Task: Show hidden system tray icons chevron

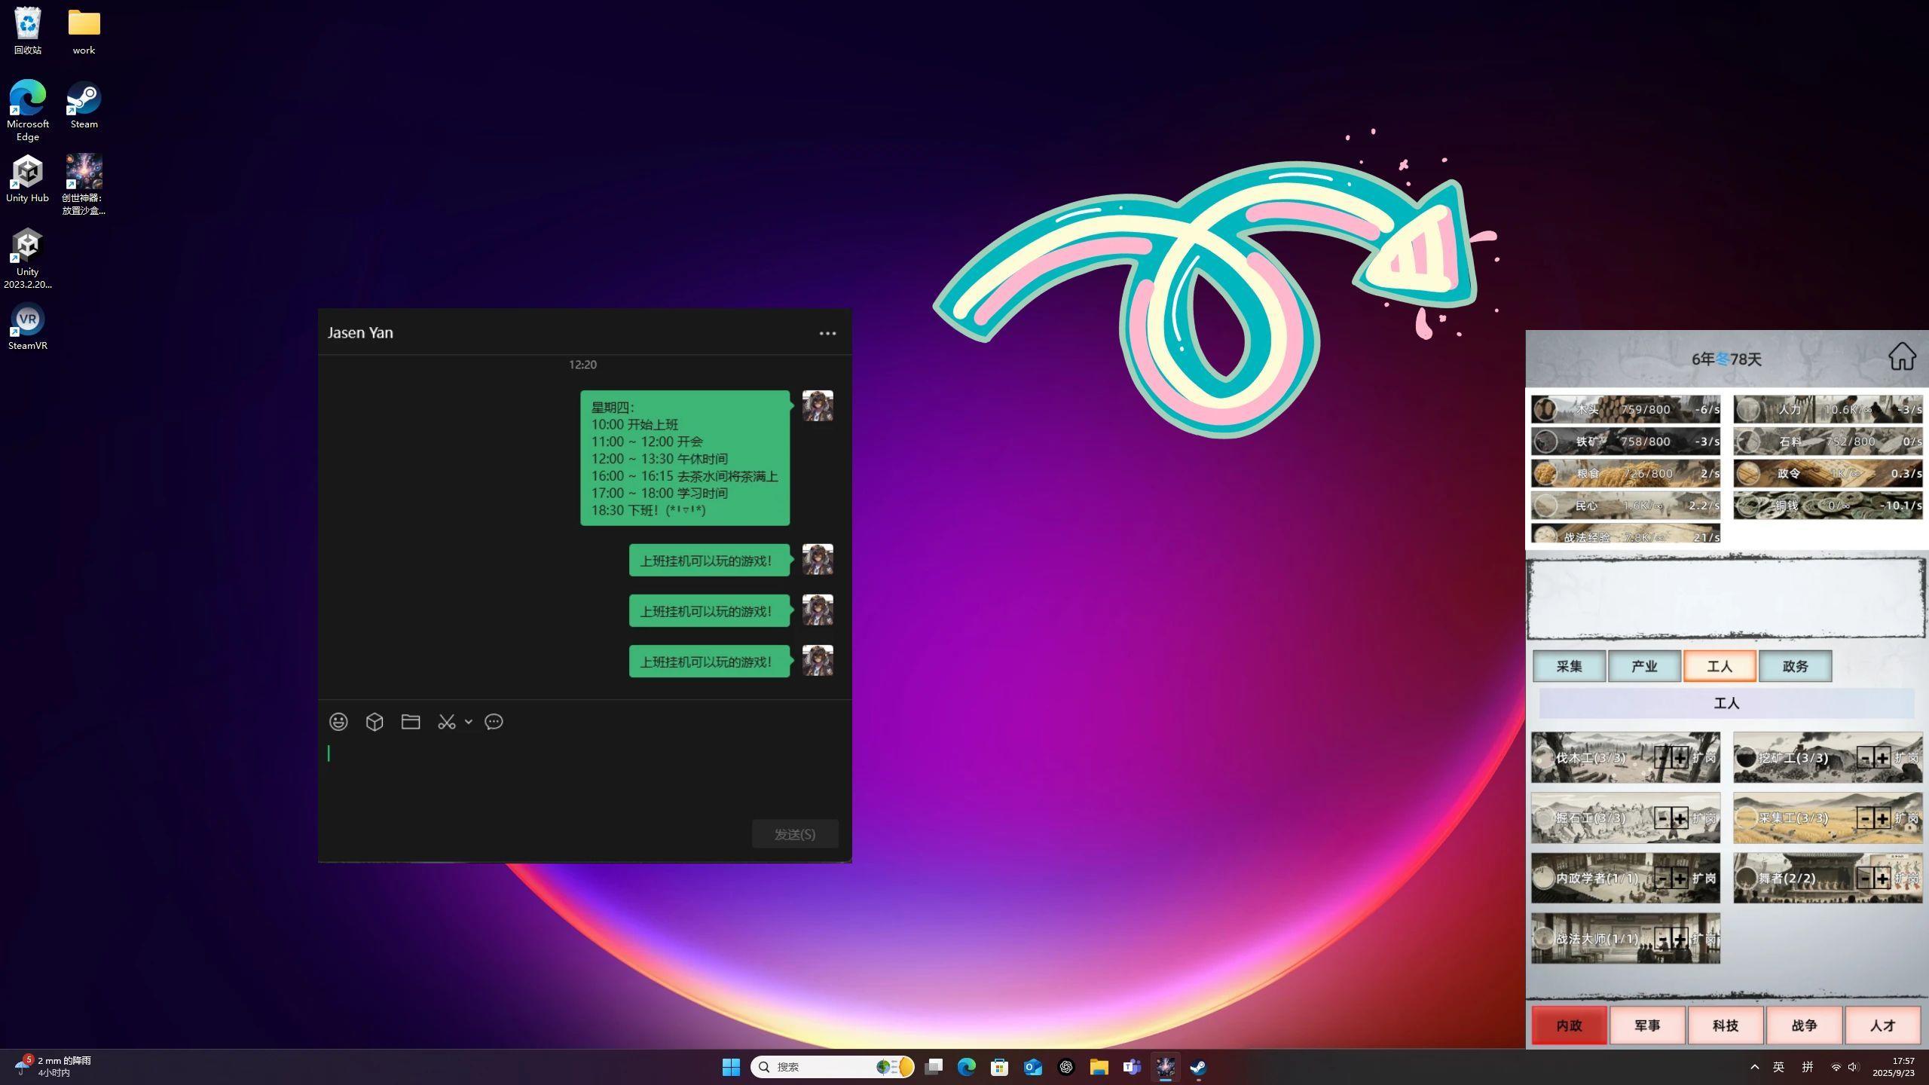Action: [x=1754, y=1067]
